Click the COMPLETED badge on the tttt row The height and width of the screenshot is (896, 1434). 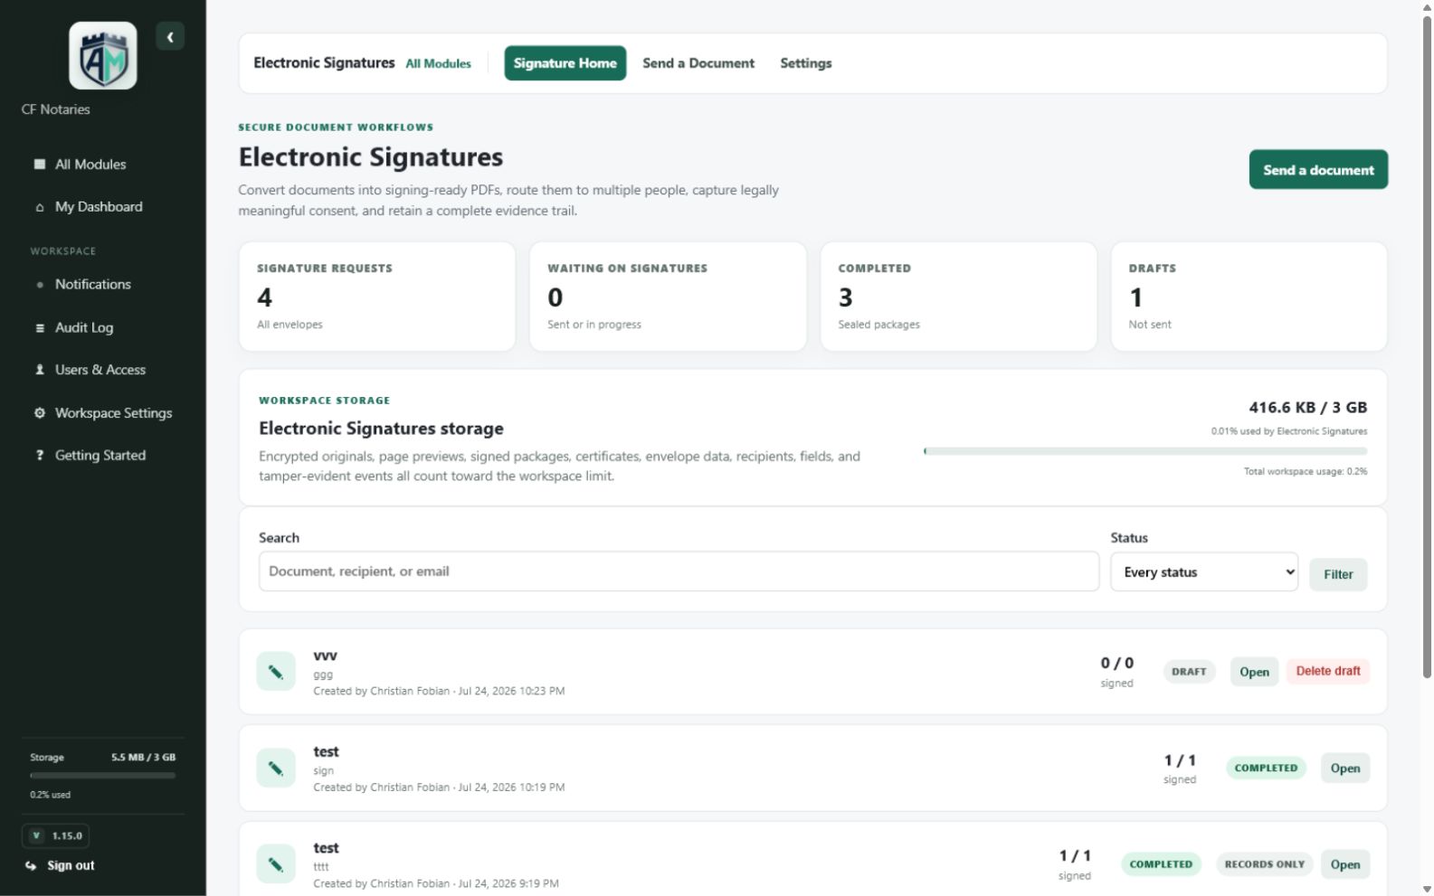coord(1161,864)
